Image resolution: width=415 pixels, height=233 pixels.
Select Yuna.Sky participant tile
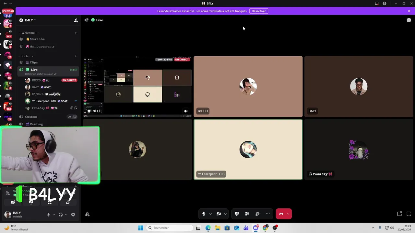click(359, 150)
